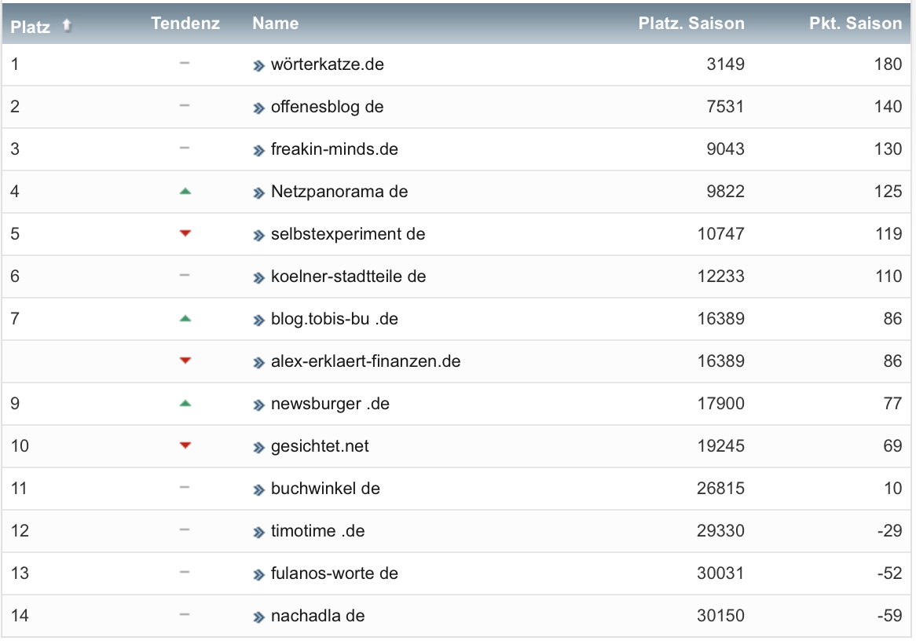Sort by the Tendenz column header
This screenshot has width=916, height=641.
coord(185,23)
